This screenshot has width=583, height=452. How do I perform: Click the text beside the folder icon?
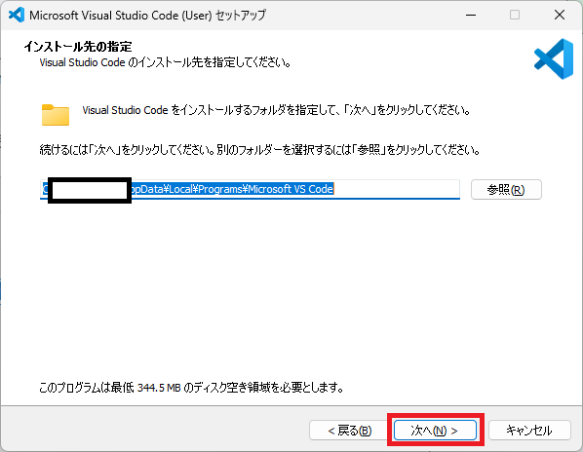tap(276, 110)
